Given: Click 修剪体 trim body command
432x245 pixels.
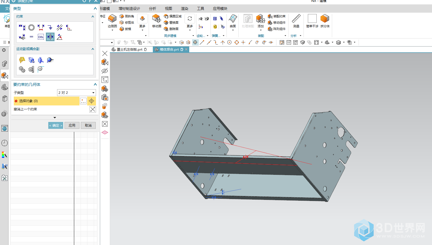Looking at the screenshot, I should point(127,23).
